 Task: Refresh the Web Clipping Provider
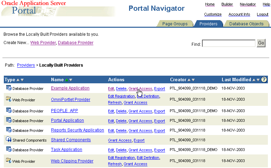(115, 164)
